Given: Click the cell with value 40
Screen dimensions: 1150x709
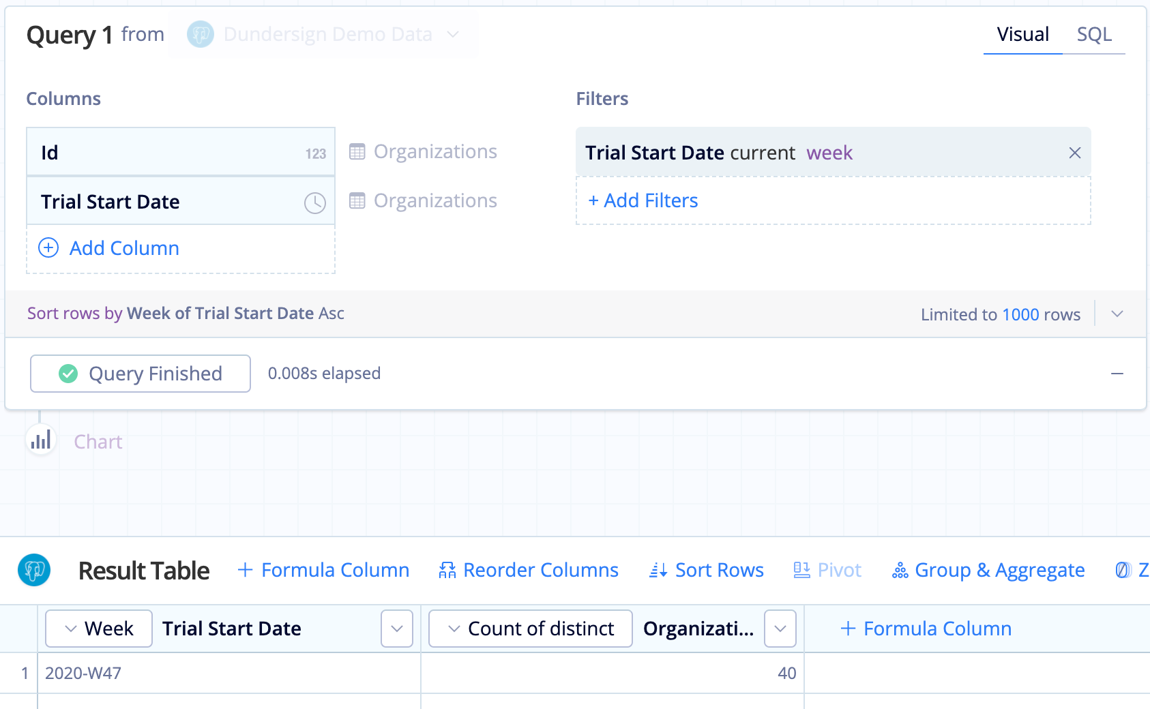Looking at the screenshot, I should click(x=613, y=674).
